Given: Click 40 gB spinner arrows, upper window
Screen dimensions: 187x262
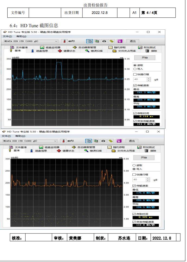Looking at the screenshot, I should click(x=149, y=79).
